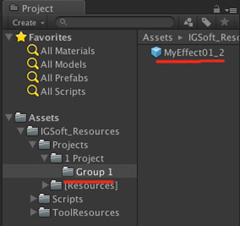Image resolution: width=240 pixels, height=226 pixels.
Task: Open the Create dropdown menu
Action: 28,23
